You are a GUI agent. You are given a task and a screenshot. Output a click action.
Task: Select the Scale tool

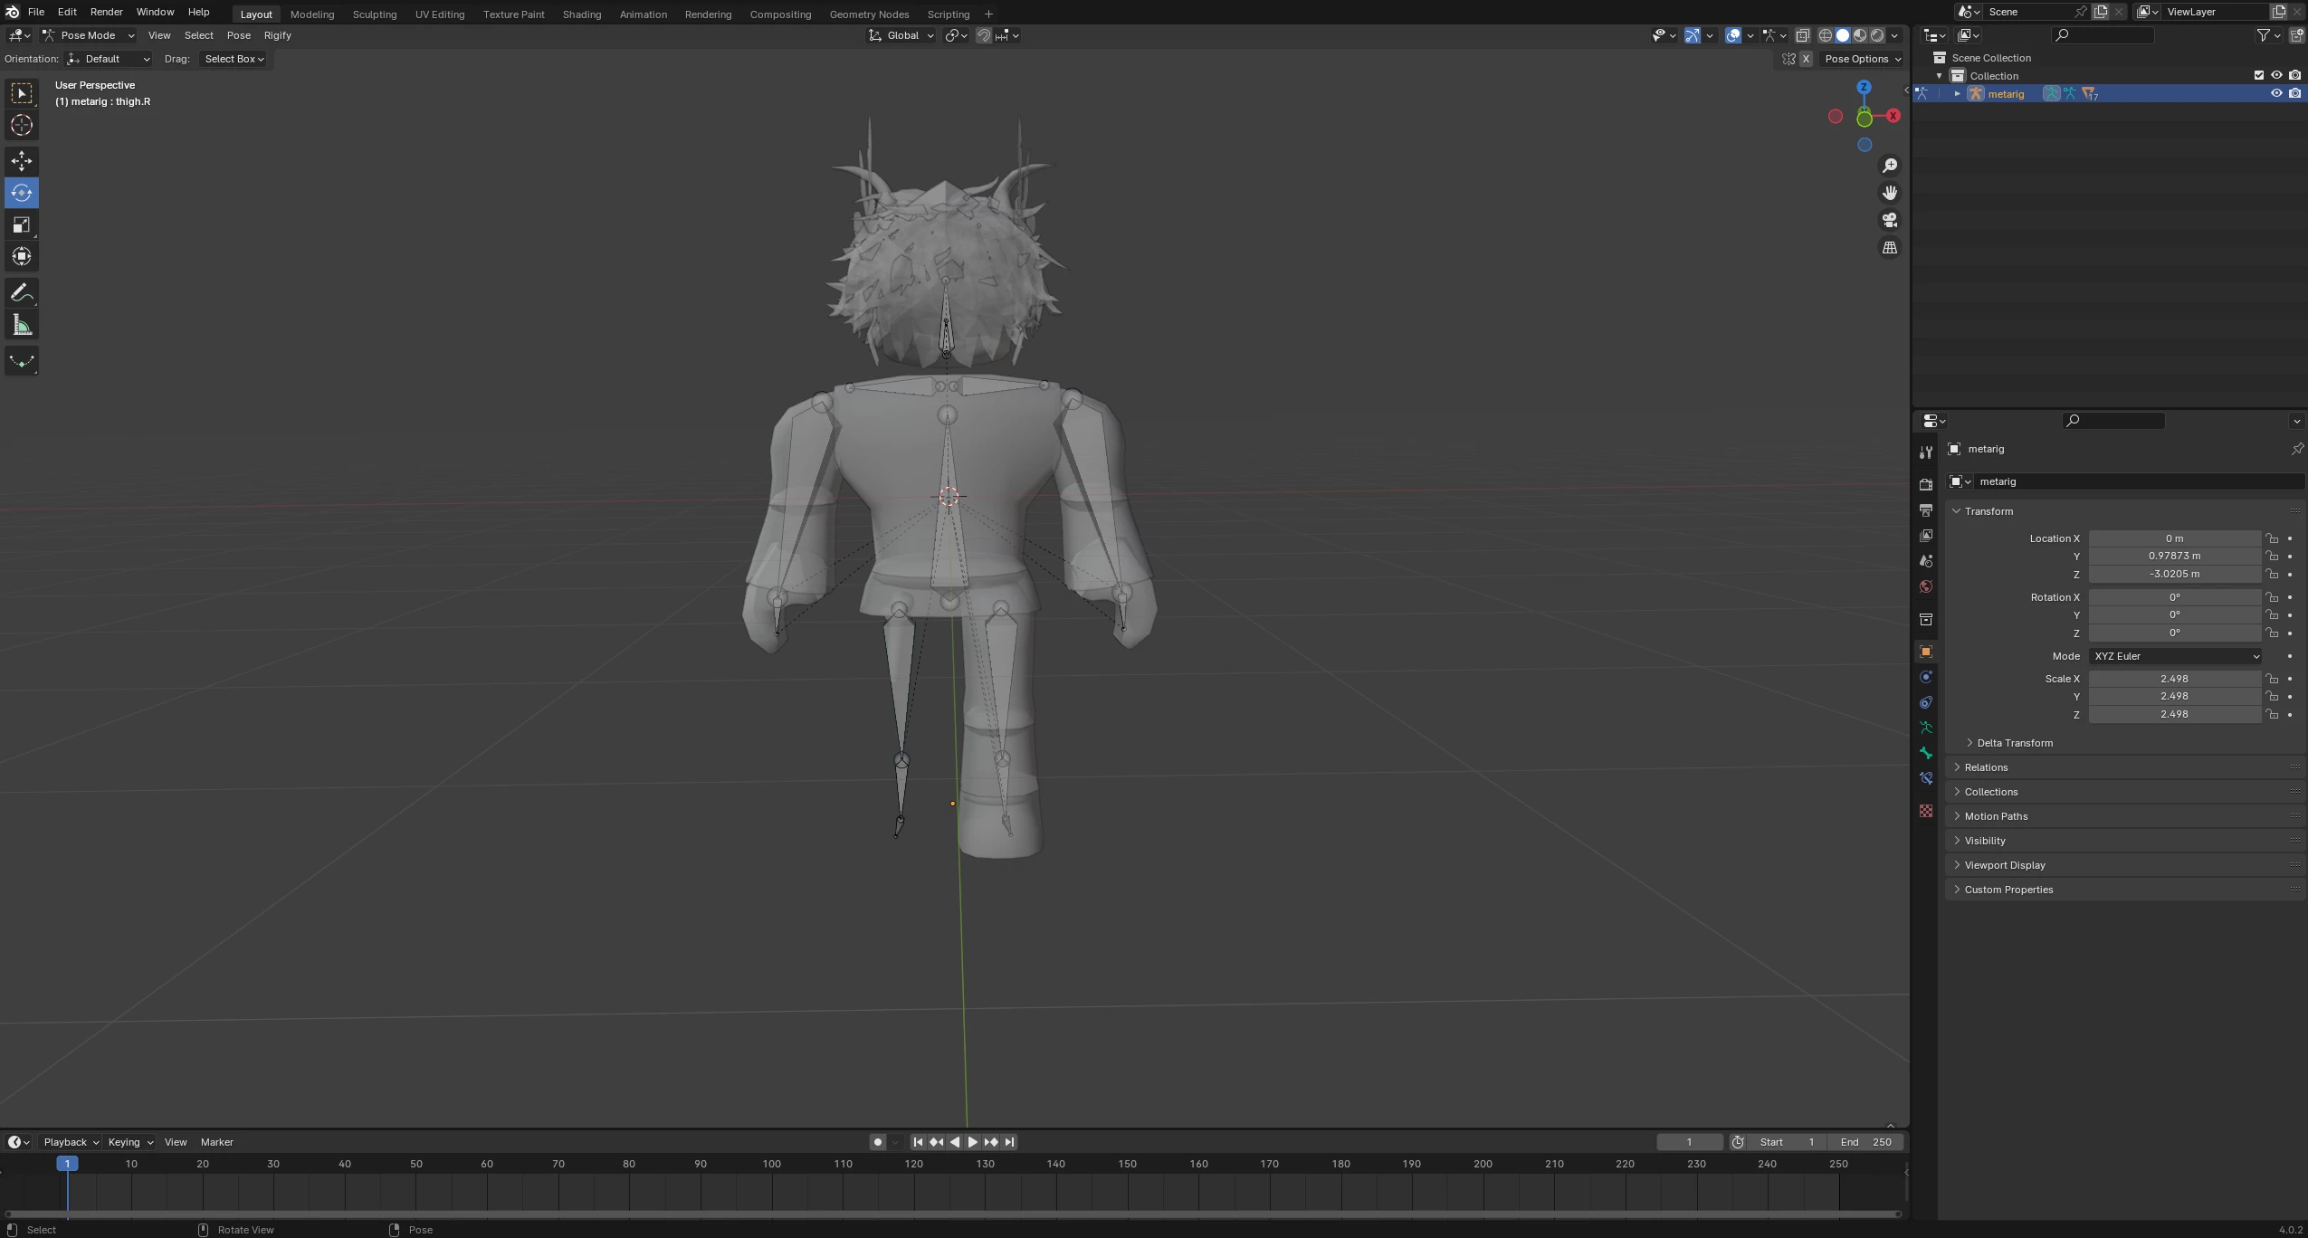click(x=22, y=224)
